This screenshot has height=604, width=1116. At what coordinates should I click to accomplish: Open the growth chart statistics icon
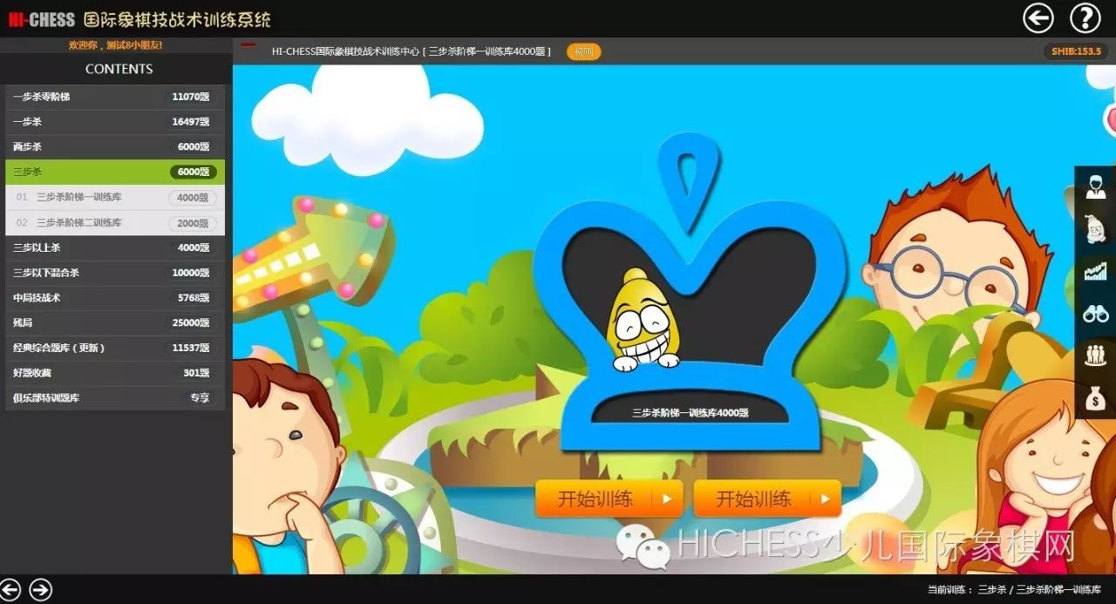pos(1095,271)
